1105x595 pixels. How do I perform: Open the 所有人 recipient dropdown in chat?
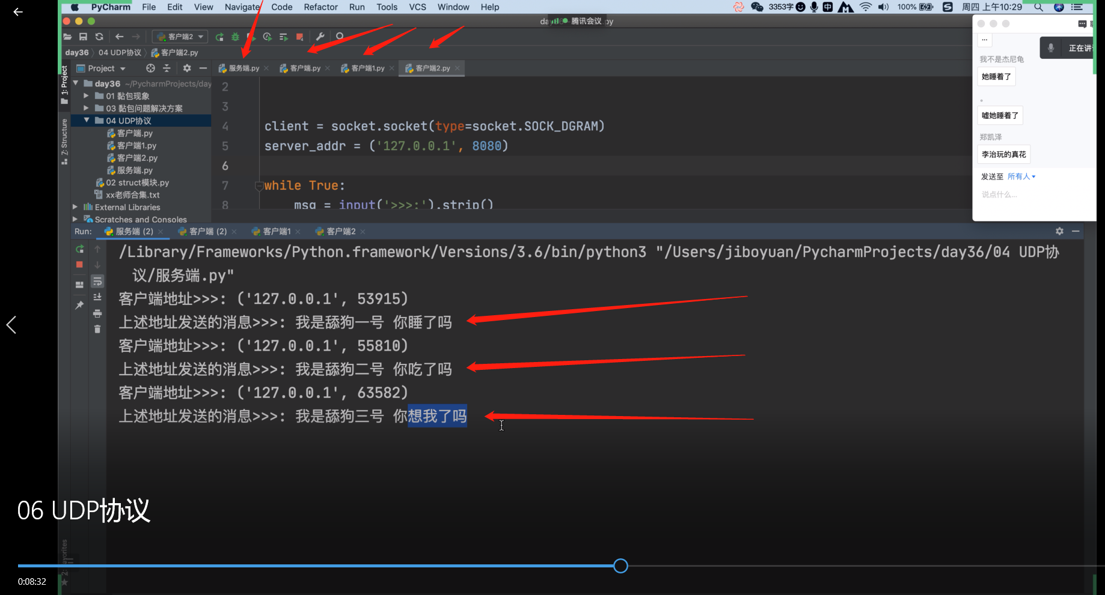pyautogui.click(x=1021, y=177)
